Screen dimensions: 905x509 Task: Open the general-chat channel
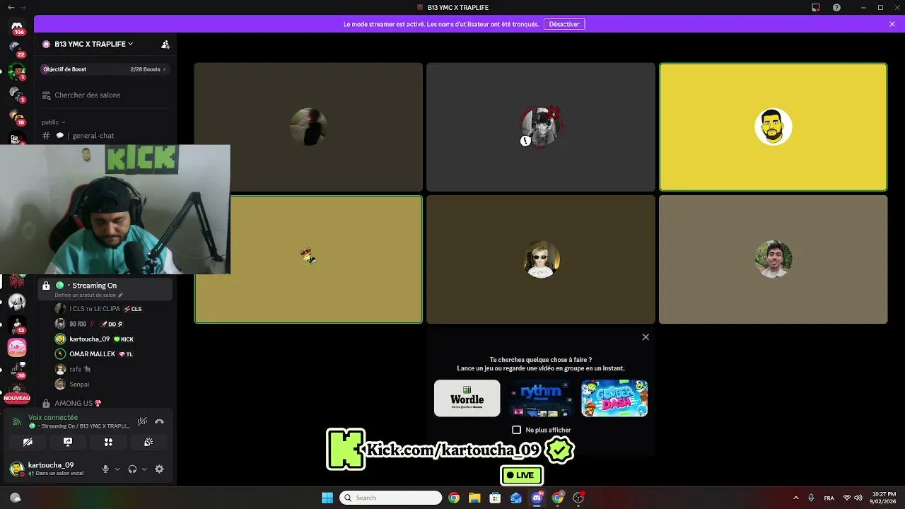click(x=106, y=136)
